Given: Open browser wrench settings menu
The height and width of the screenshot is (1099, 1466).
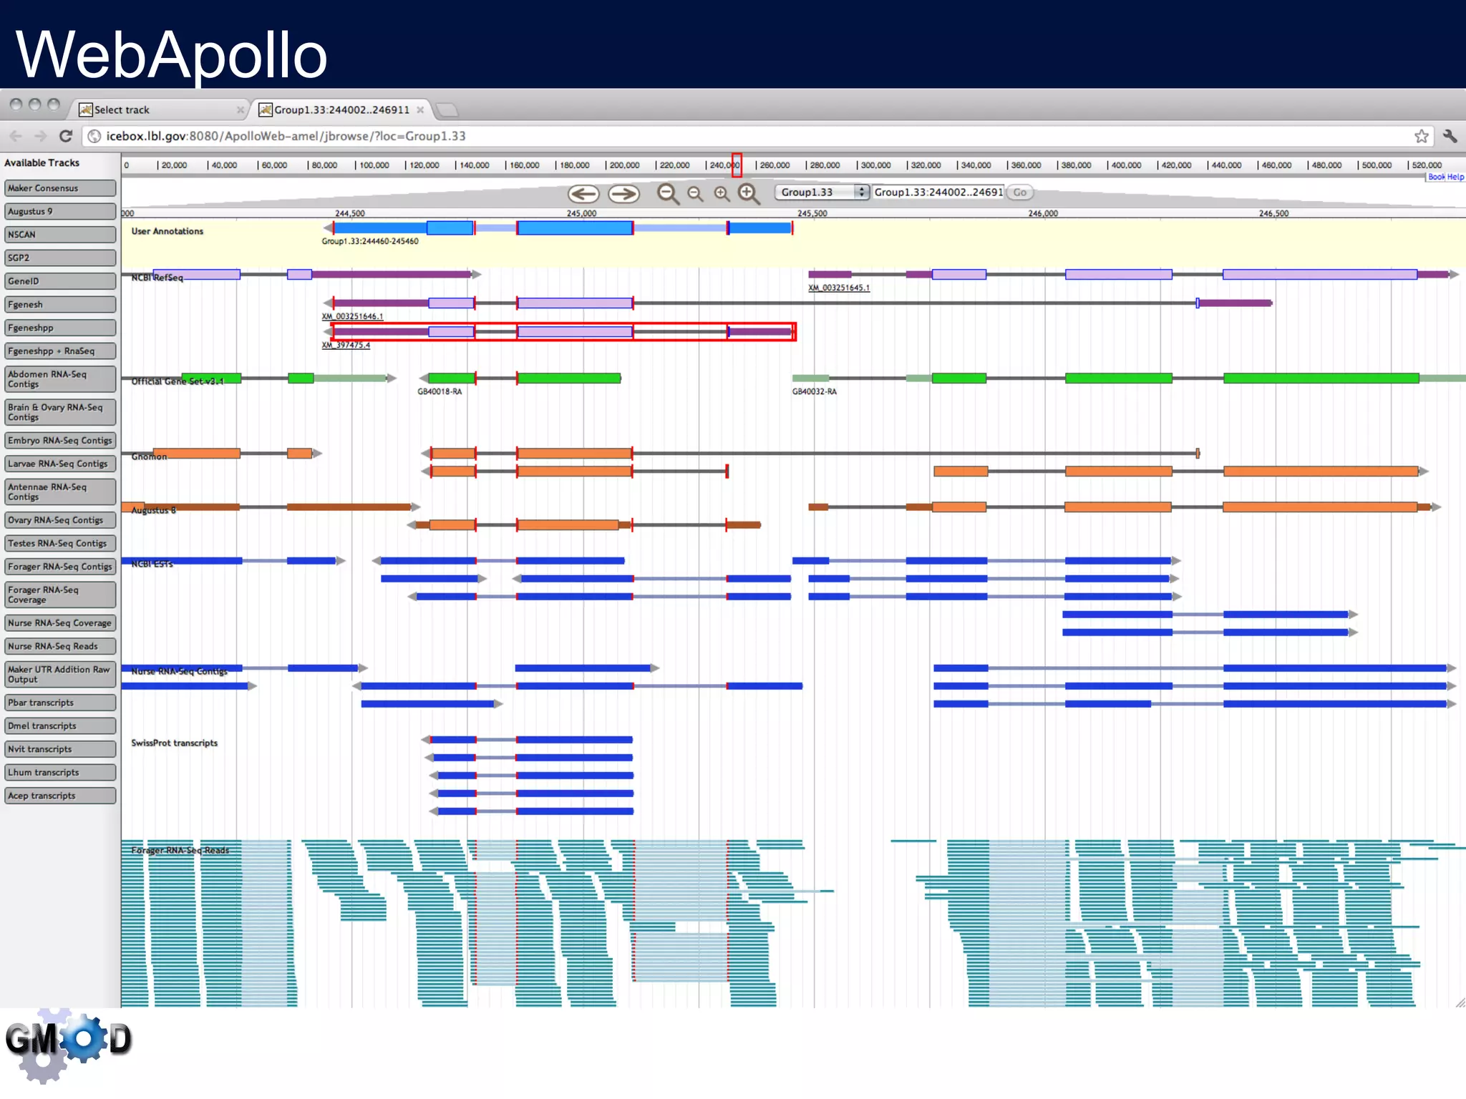Looking at the screenshot, I should pyautogui.click(x=1450, y=136).
